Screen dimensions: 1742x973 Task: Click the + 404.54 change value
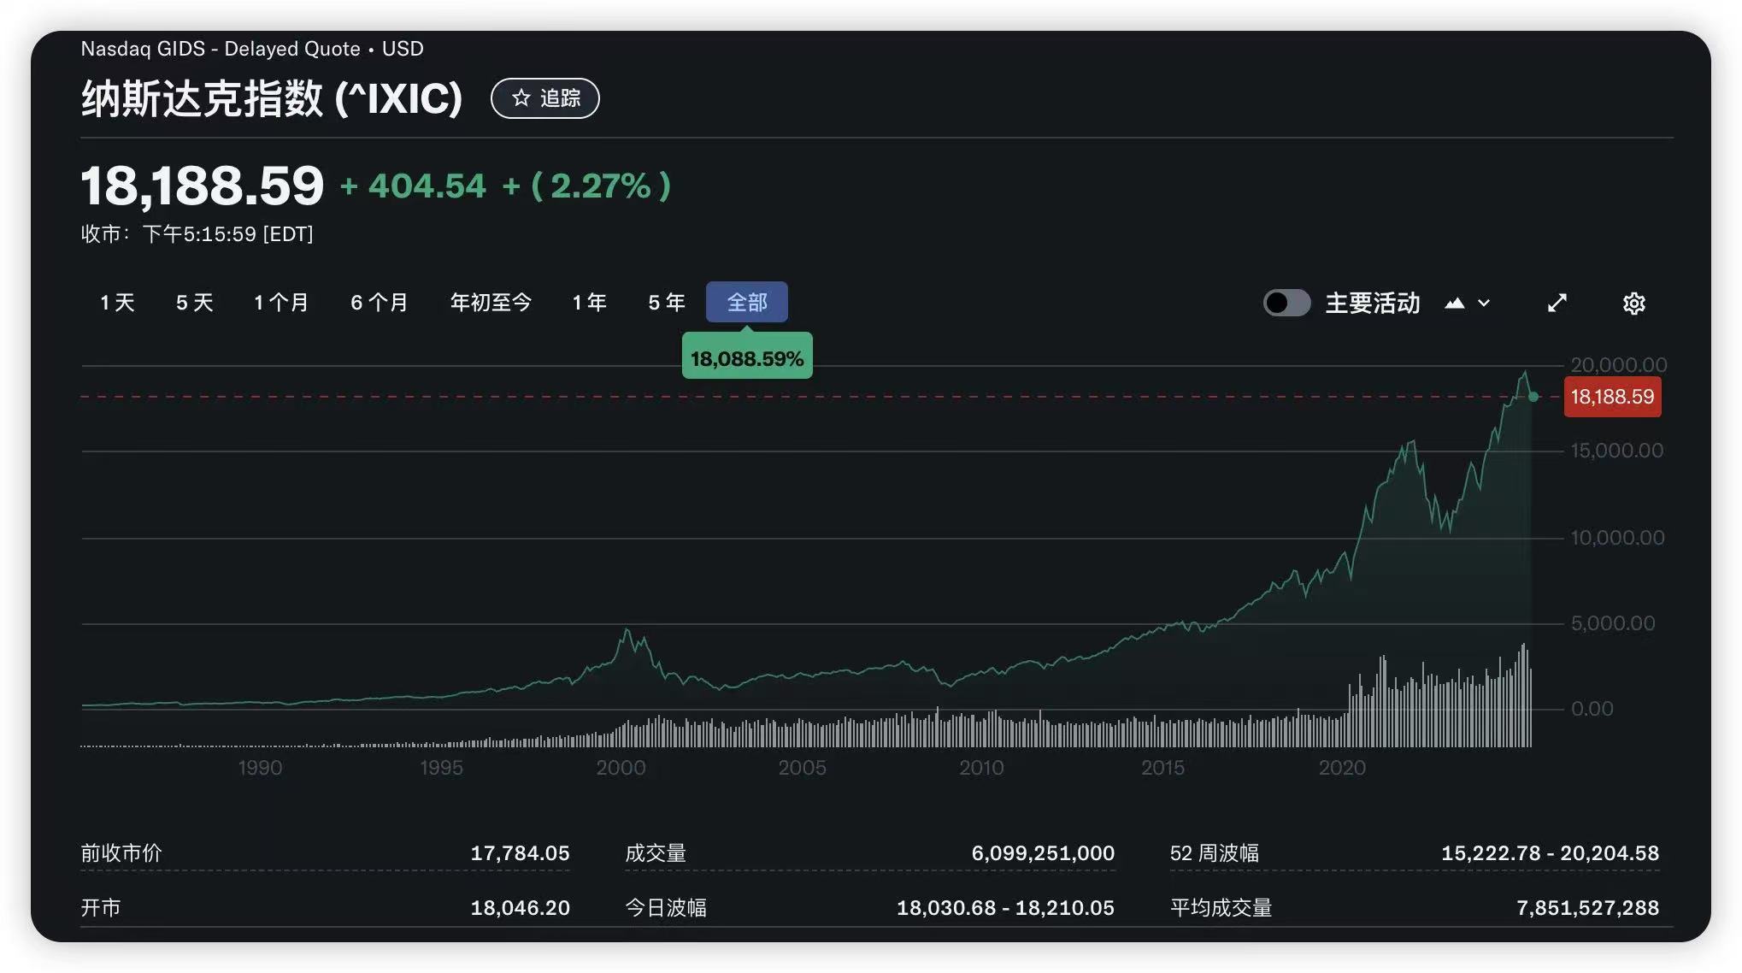(413, 186)
